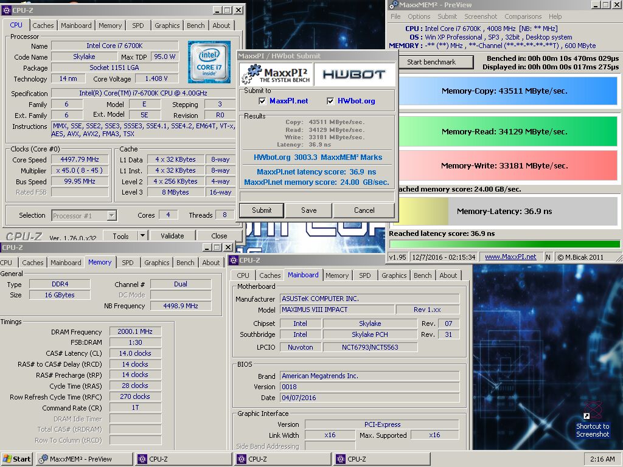Select Graphics tab in Memory CPU-Z window
Screen dimensions: 623x467
pyautogui.click(x=156, y=263)
